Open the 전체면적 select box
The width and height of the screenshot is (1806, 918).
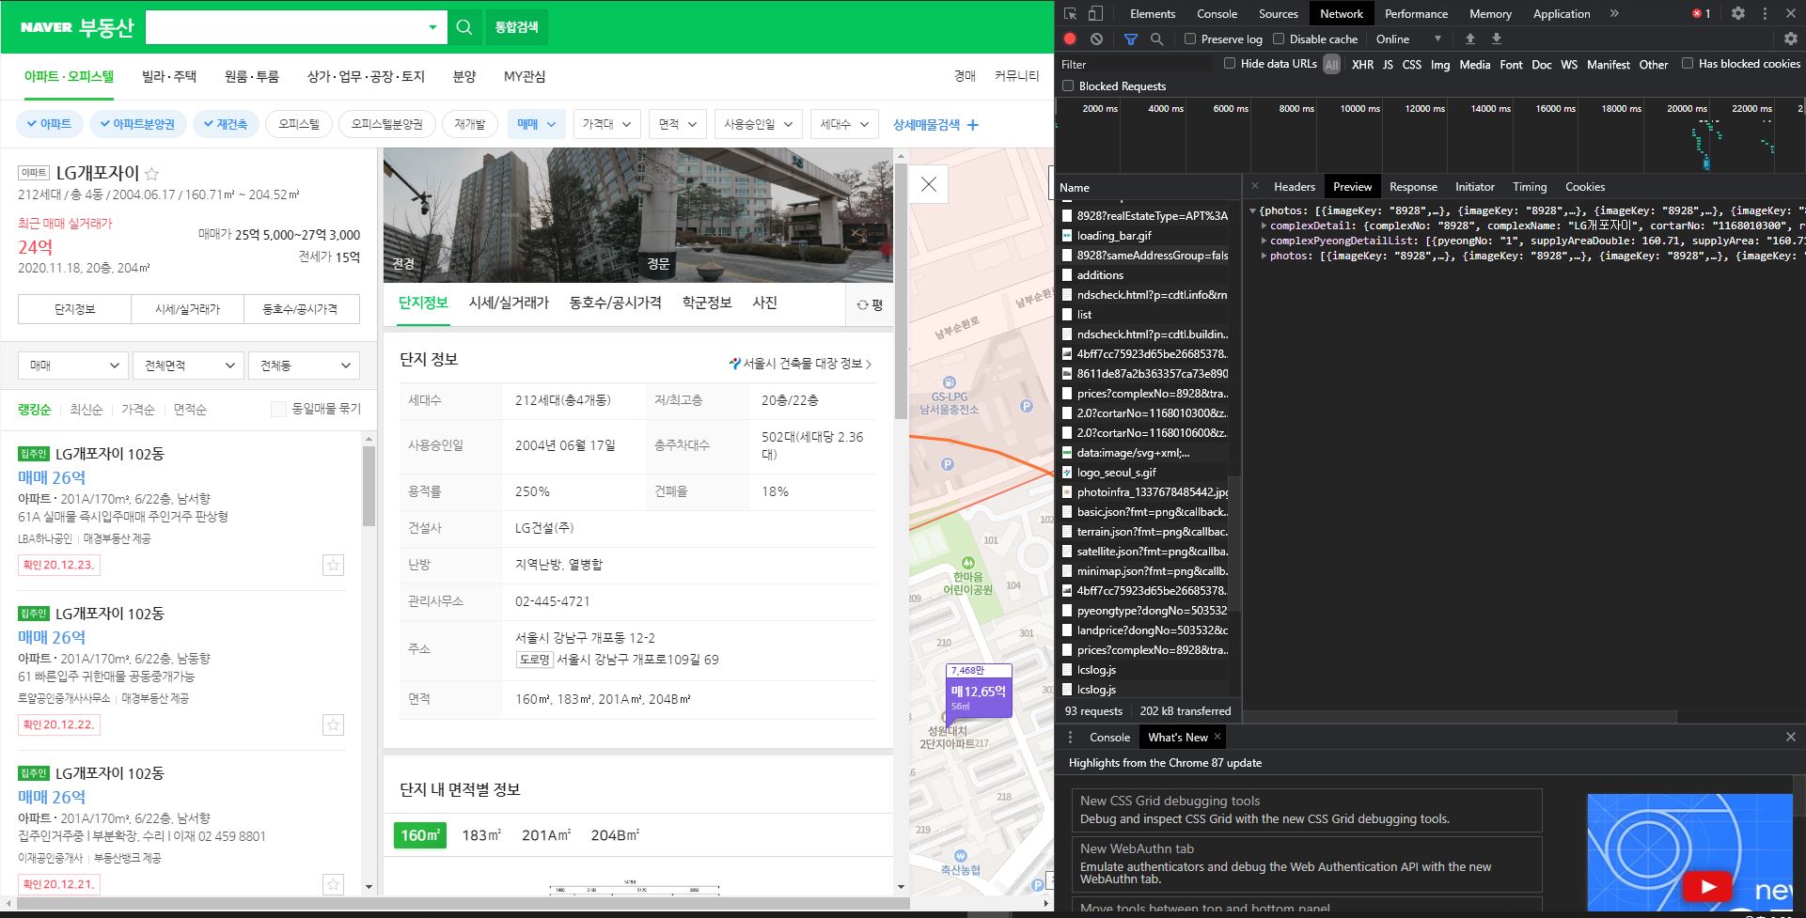click(x=189, y=366)
